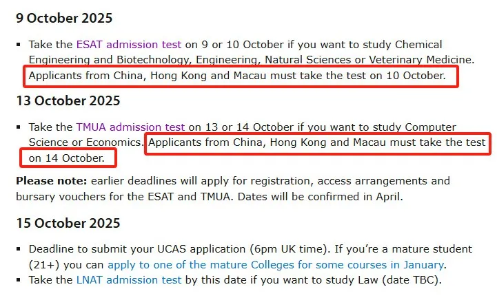Click the highlighted 'on 14 October.' text
This screenshot has height=298, width=497.
pyautogui.click(x=67, y=158)
